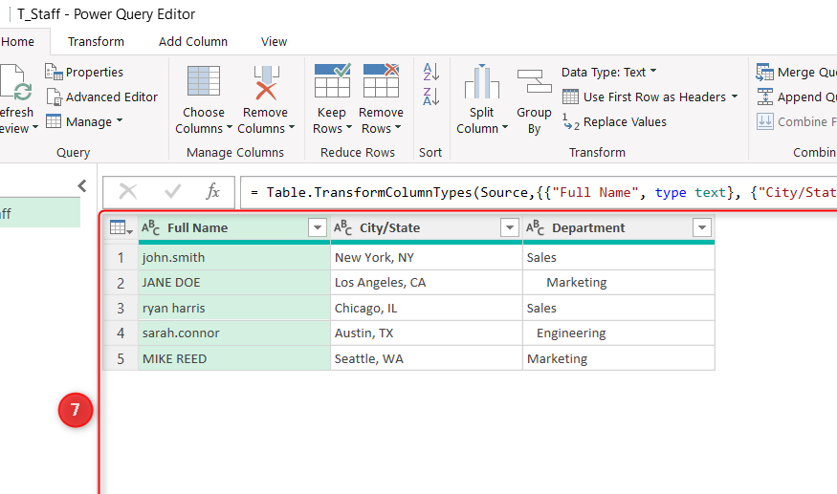Screen dimensions: 837x494
Task: Click the MIKE REED cell
Action: tap(233, 358)
